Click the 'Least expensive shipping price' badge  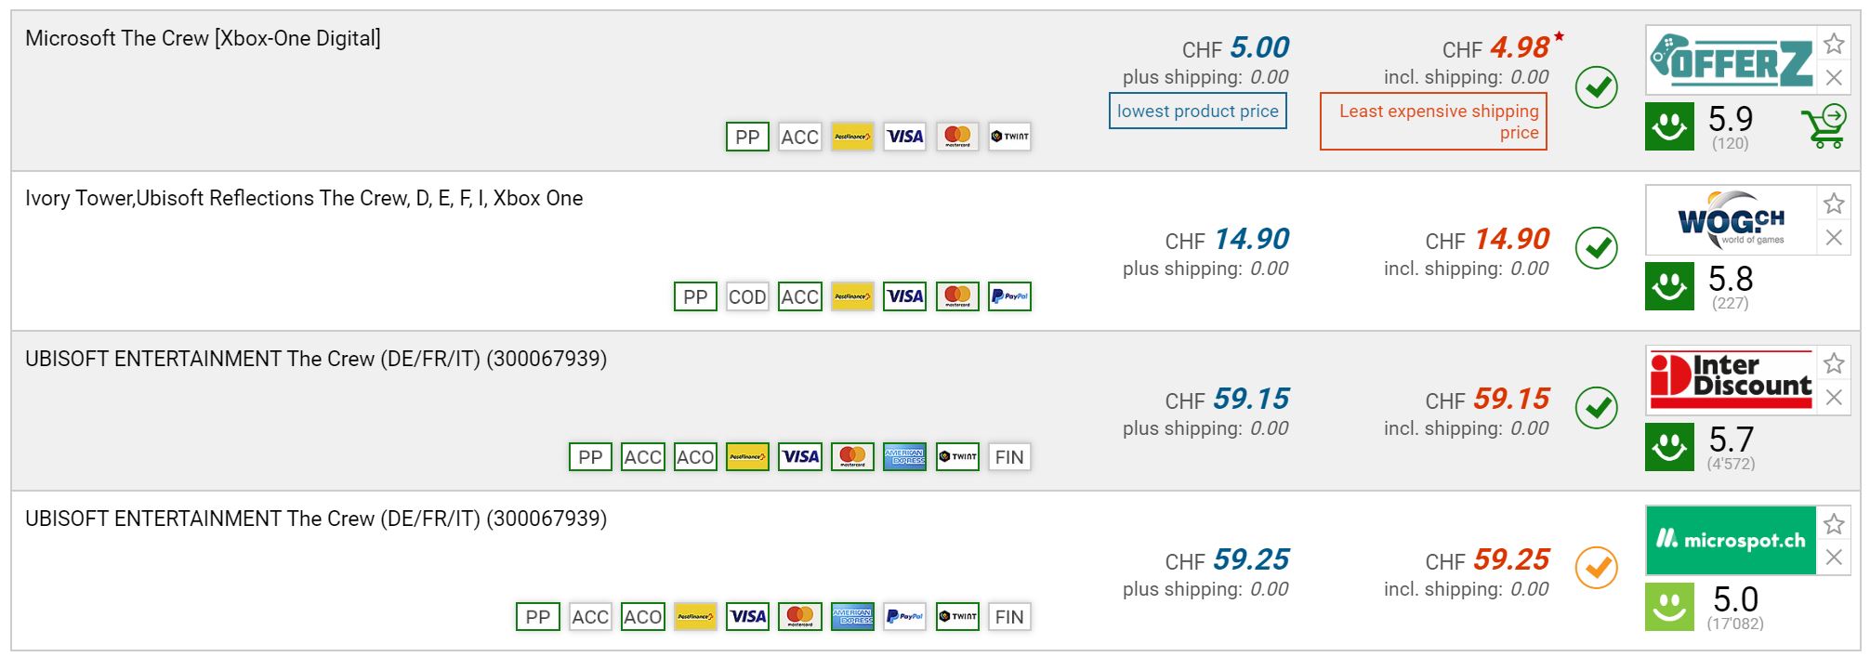(1433, 121)
